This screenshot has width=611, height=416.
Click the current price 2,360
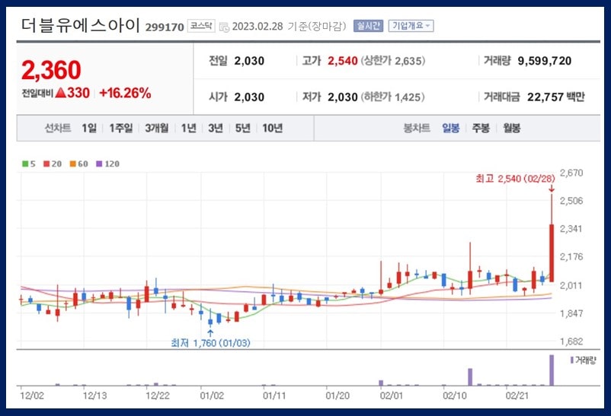point(51,71)
